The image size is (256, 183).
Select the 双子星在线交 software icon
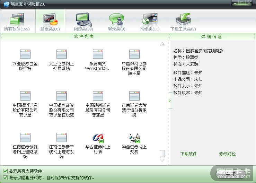62,96
